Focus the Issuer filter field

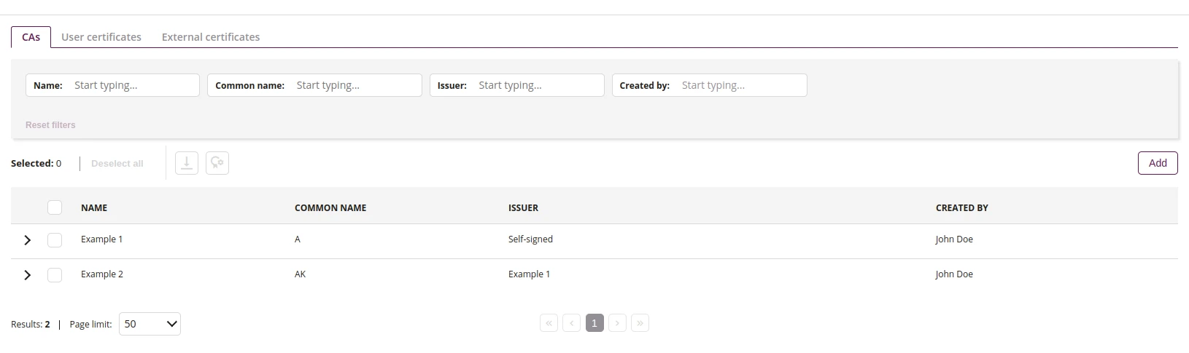(x=517, y=85)
